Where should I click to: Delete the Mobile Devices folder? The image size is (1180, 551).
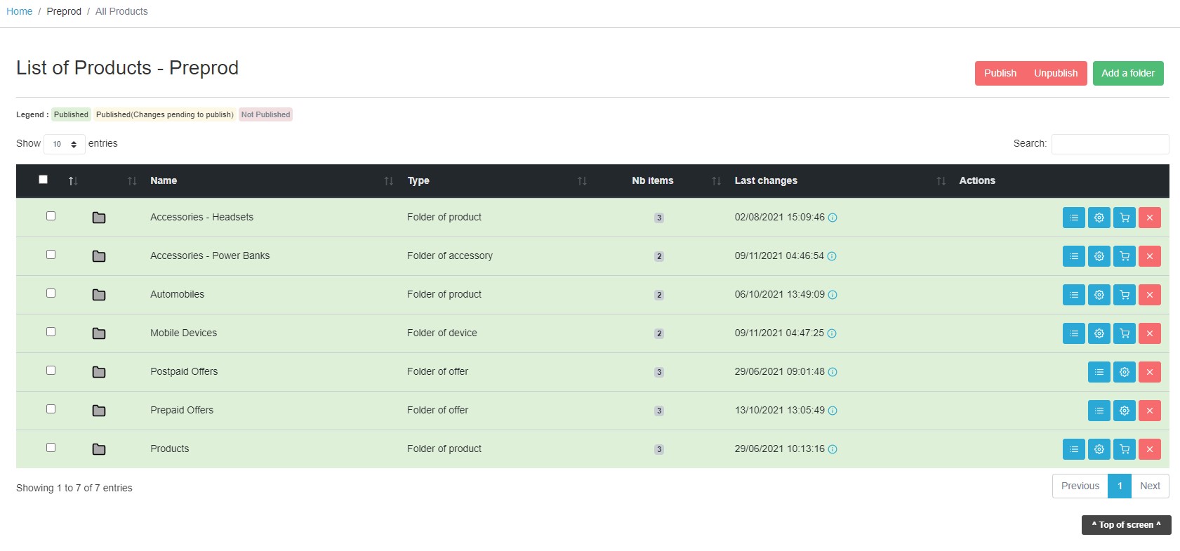click(1149, 333)
